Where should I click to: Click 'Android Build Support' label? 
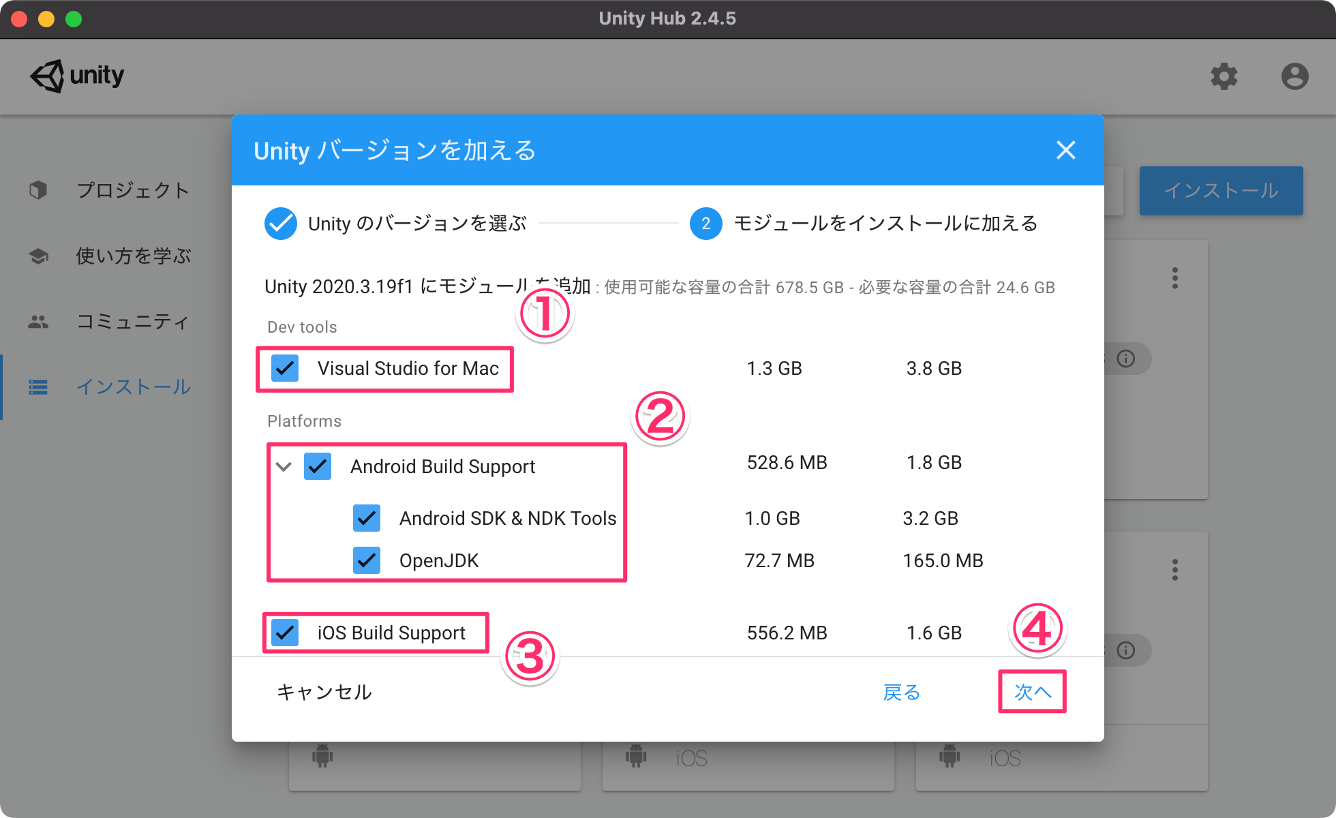[x=442, y=466]
